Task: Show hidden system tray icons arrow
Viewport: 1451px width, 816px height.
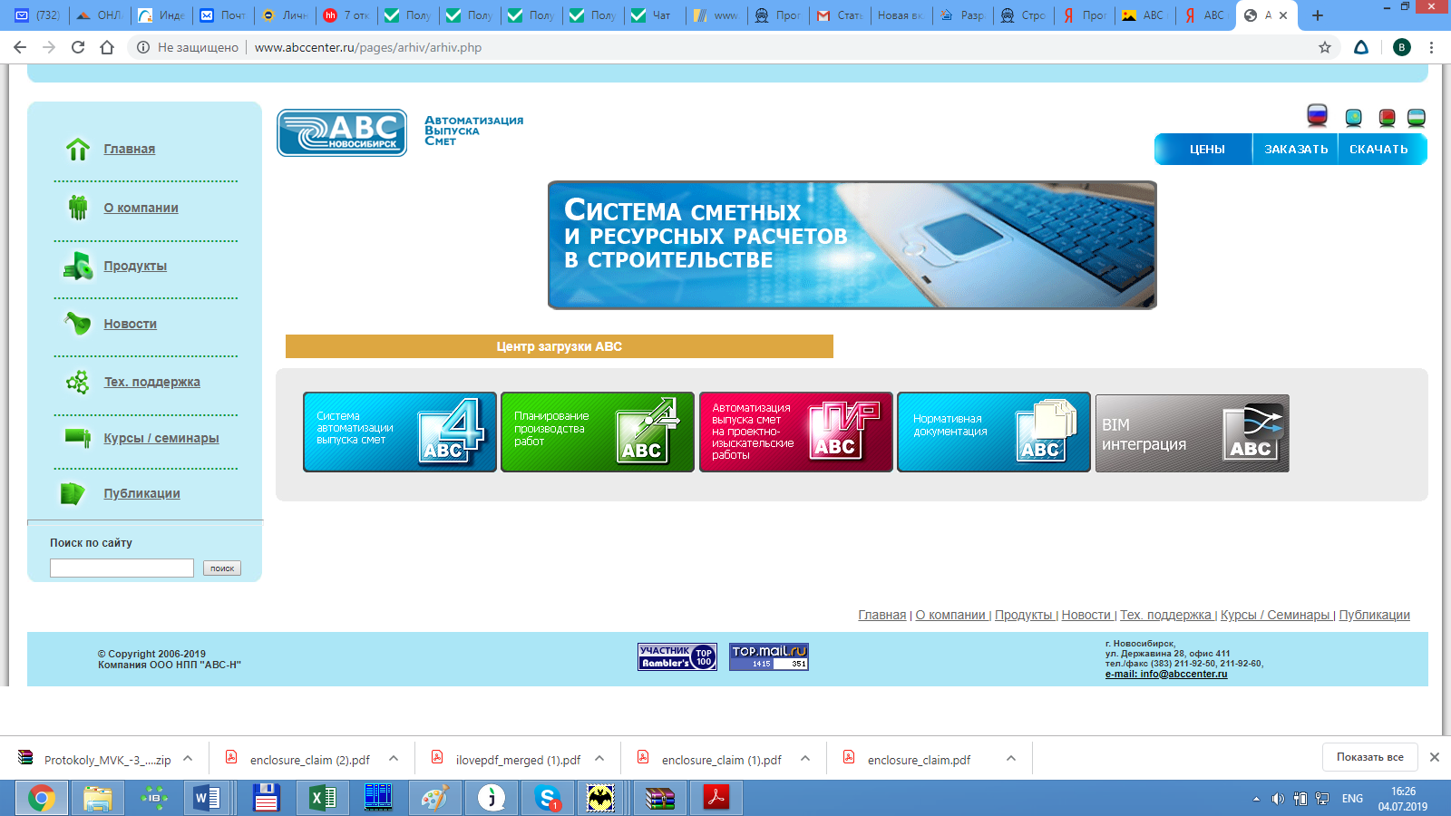Action: click(x=1256, y=799)
